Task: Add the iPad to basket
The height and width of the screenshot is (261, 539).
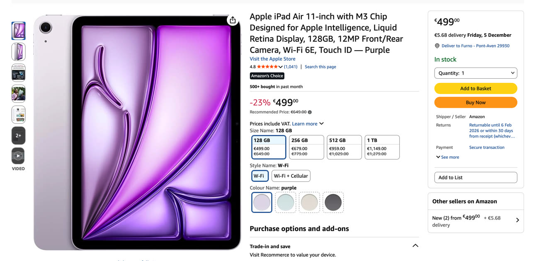Action: click(x=476, y=89)
